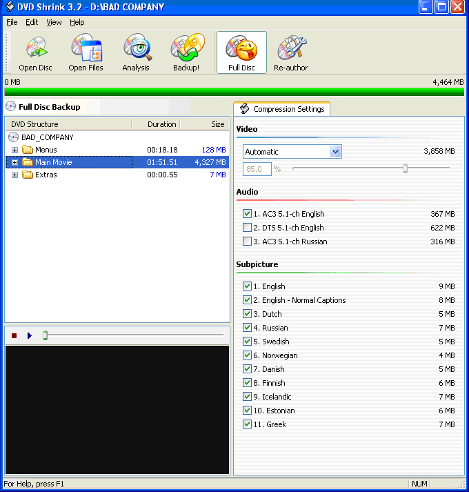Image resolution: width=469 pixels, height=492 pixels.
Task: Open the View menu
Action: 54,22
